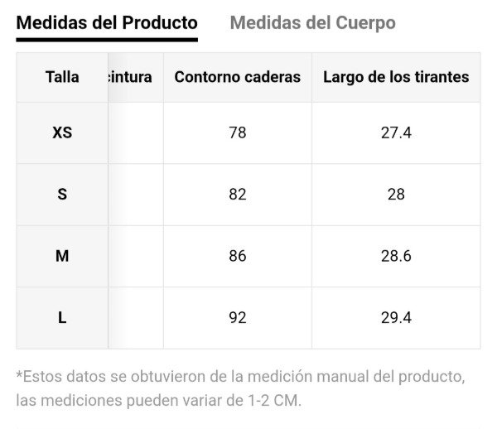Image resolution: width=497 pixels, height=429 pixels.
Task: Select the partially hidden cintura column header
Action: point(131,77)
